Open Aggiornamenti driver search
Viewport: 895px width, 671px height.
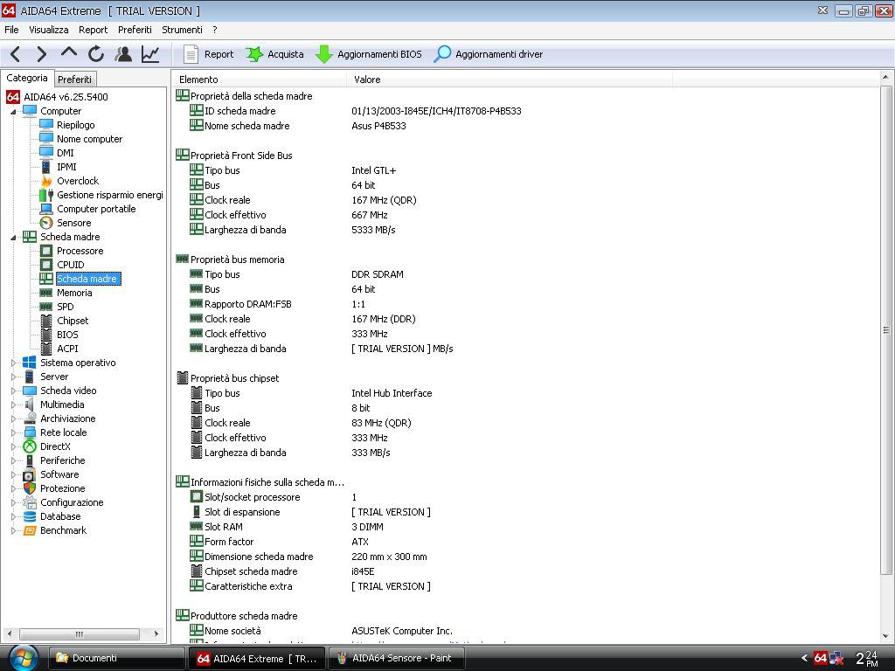[x=489, y=54]
